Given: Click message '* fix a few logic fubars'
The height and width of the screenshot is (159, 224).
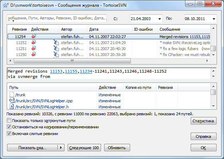Looking at the screenshot, I should click(x=179, y=49).
